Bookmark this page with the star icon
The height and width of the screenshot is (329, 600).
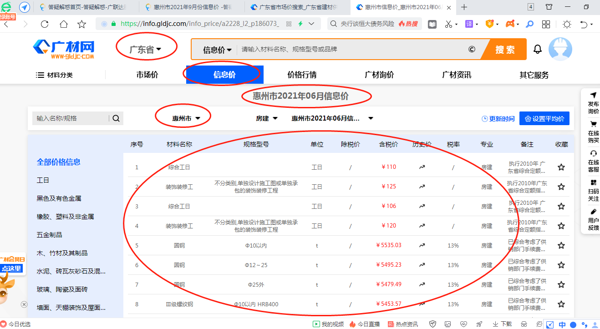click(x=81, y=24)
